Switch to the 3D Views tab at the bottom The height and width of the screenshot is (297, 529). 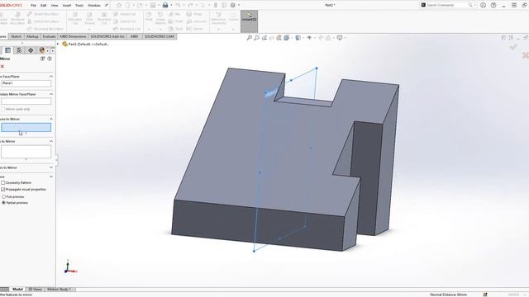[x=35, y=290]
